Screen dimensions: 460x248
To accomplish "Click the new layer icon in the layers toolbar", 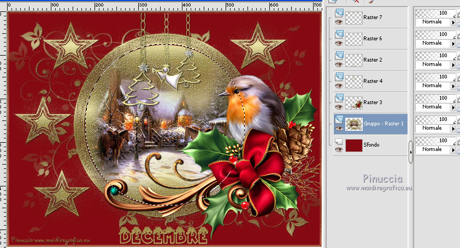I will (x=332, y=2).
